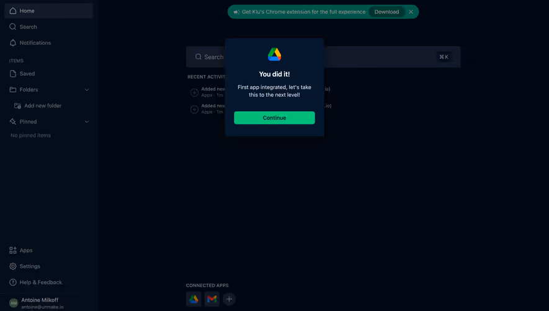Open connected Gmail app icon

(212, 299)
